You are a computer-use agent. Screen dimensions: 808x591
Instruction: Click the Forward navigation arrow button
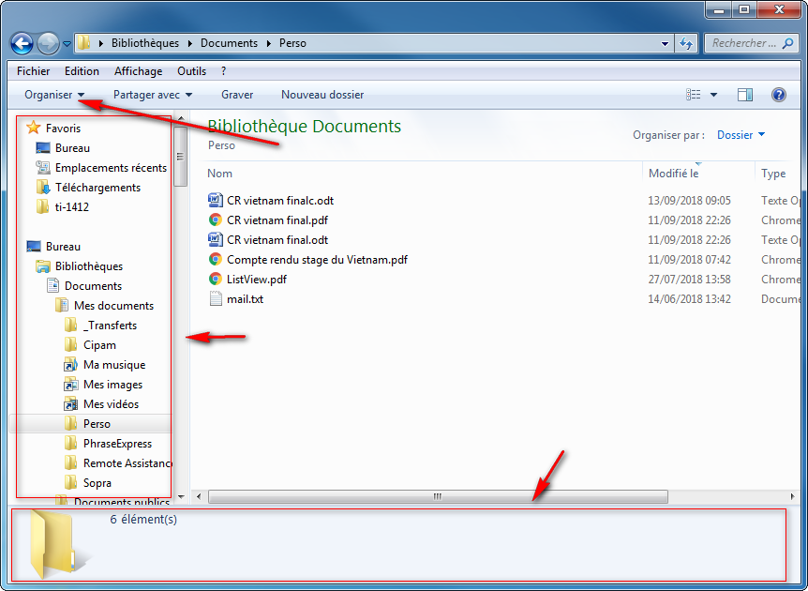pyautogui.click(x=48, y=43)
